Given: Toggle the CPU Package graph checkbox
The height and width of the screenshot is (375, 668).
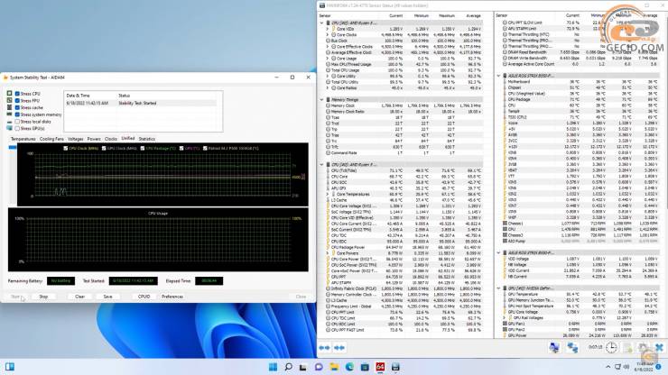Looking at the screenshot, I should (143, 148).
